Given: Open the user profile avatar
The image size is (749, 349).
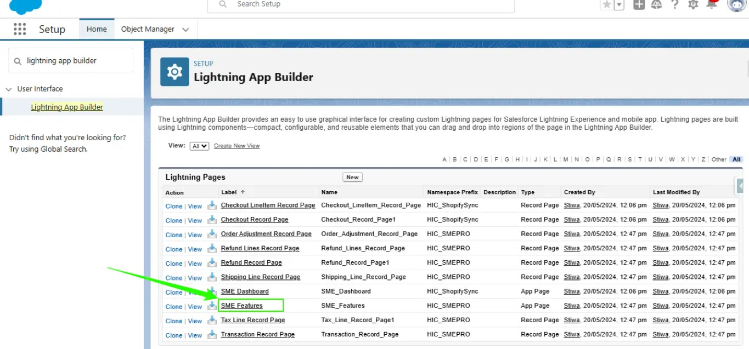Looking at the screenshot, I should click(x=736, y=4).
